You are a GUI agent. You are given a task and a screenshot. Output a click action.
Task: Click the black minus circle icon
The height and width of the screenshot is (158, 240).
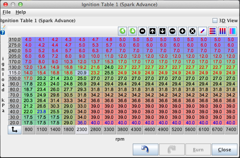pyautogui.click(x=172, y=31)
